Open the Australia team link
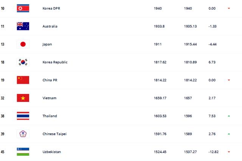Screen dimensions: 242x161 click(50, 26)
